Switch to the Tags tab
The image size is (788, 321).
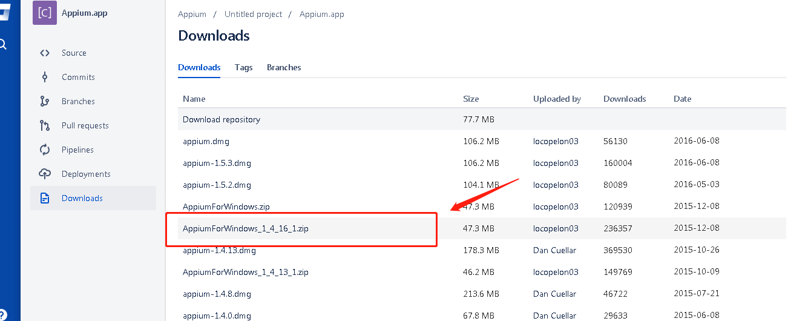pos(244,67)
